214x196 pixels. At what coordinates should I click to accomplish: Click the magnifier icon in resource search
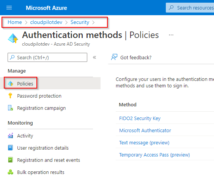[x=171, y=8]
